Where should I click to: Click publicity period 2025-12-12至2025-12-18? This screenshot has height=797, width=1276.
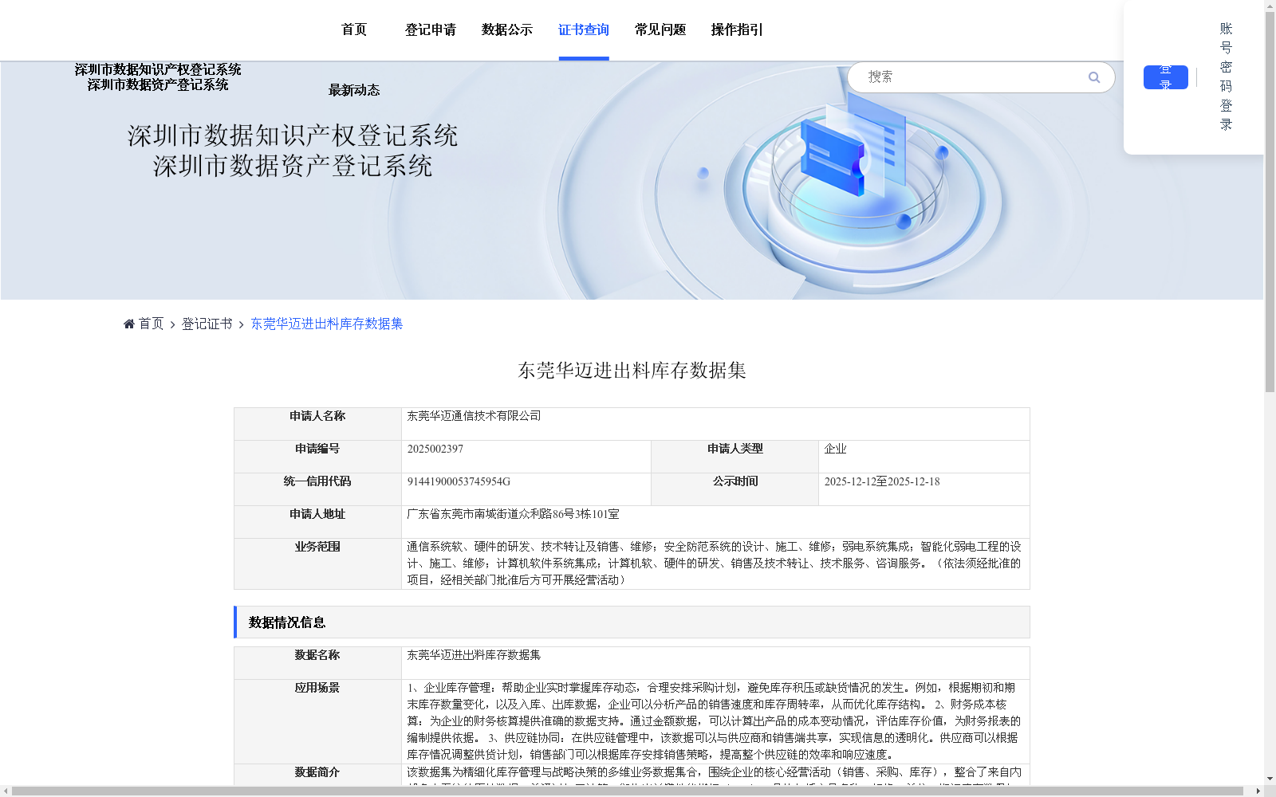pos(882,481)
